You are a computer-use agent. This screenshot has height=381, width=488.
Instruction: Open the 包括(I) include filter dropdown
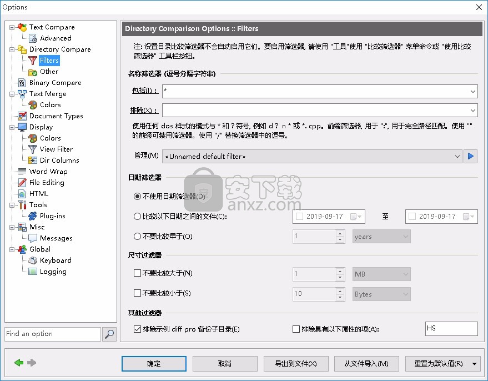(x=473, y=92)
